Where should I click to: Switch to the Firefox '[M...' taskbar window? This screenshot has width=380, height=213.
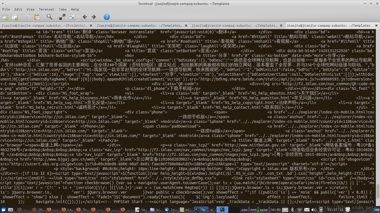(x=38, y=209)
